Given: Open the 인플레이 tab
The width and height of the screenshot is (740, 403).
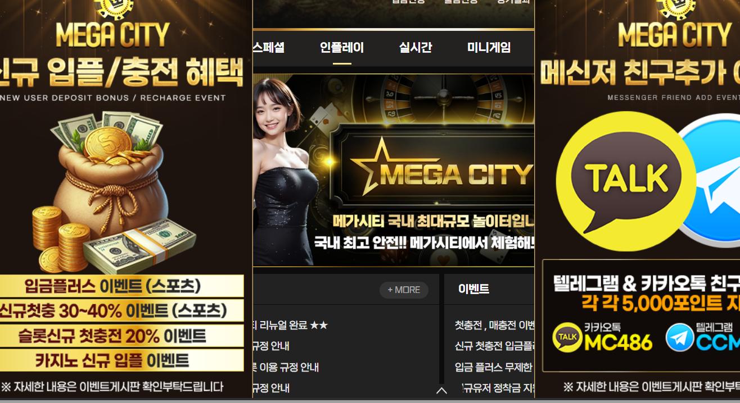Looking at the screenshot, I should 342,48.
